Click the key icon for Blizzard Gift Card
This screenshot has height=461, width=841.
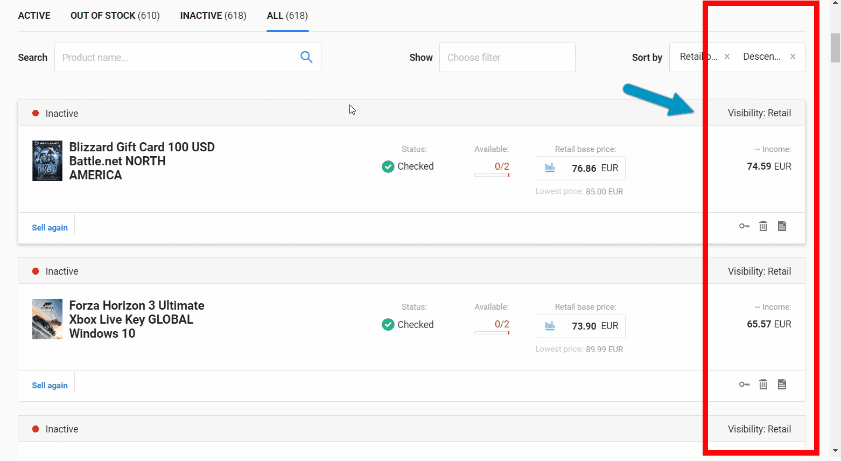click(x=744, y=226)
